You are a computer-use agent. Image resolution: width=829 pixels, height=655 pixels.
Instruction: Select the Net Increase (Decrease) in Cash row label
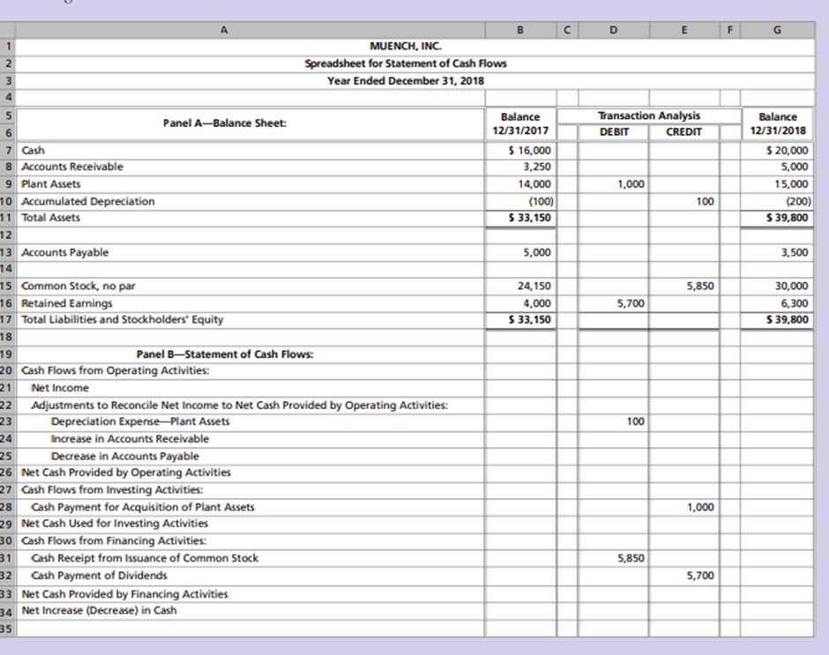[99, 610]
